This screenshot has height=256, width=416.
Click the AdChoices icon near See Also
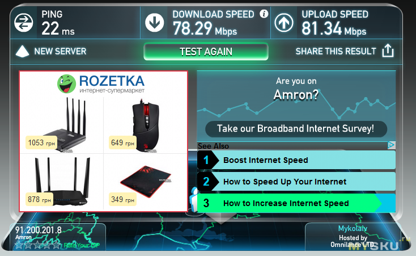pyautogui.click(x=391, y=145)
